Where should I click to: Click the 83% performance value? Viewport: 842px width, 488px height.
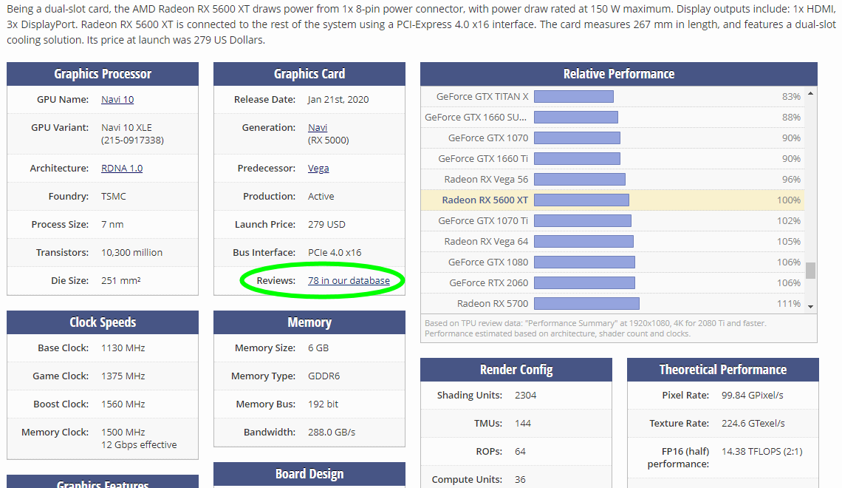click(x=792, y=97)
